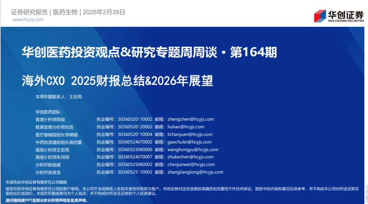Click email chenjunwei@hcyjs.com

pos(191,165)
